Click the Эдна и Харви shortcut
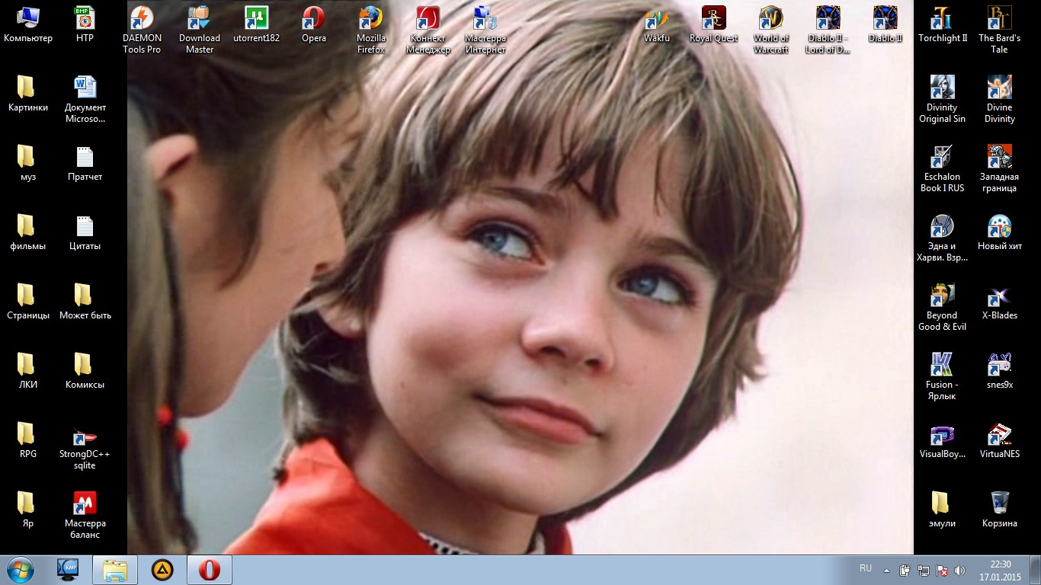1041x585 pixels. [x=943, y=238]
